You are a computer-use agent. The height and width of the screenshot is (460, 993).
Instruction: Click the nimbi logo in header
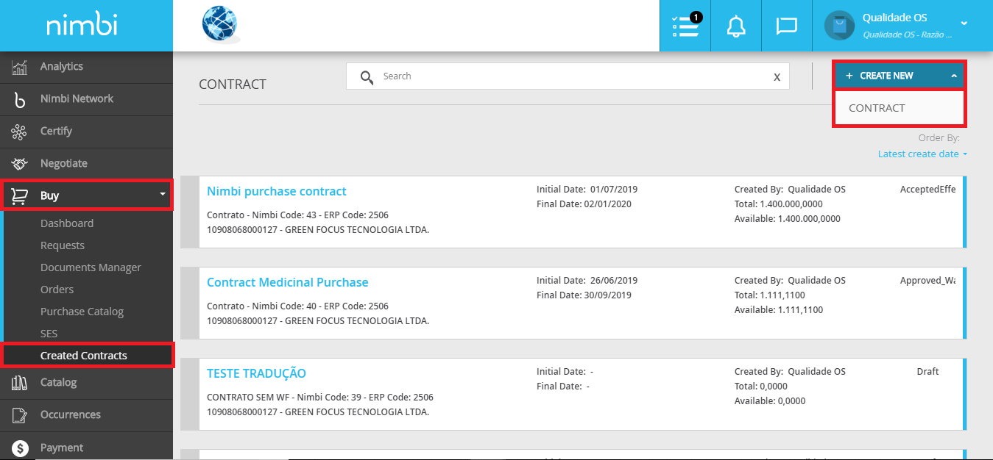[x=82, y=26]
